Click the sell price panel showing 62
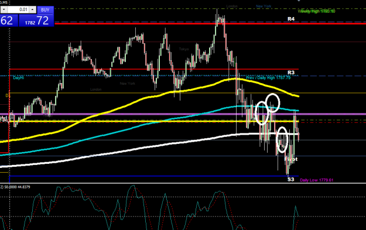 pos(8,20)
